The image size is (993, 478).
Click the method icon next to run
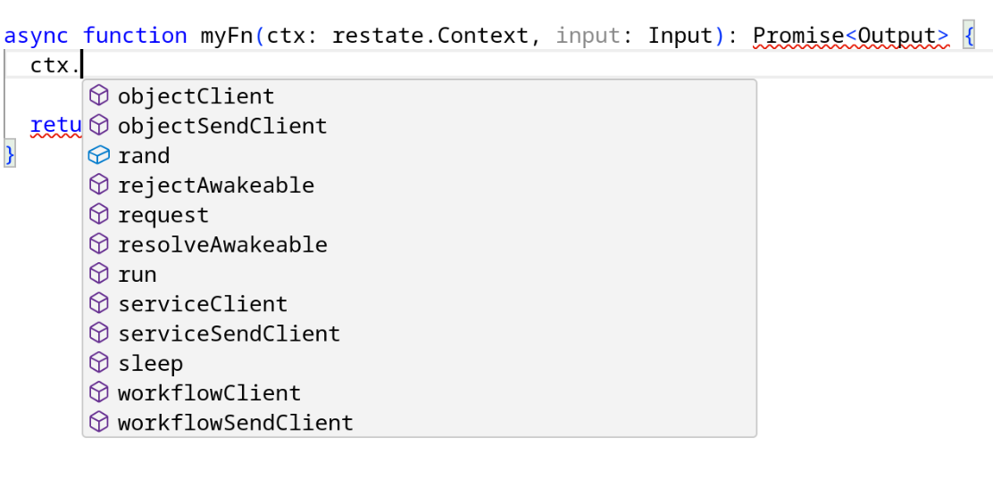pyautogui.click(x=99, y=275)
